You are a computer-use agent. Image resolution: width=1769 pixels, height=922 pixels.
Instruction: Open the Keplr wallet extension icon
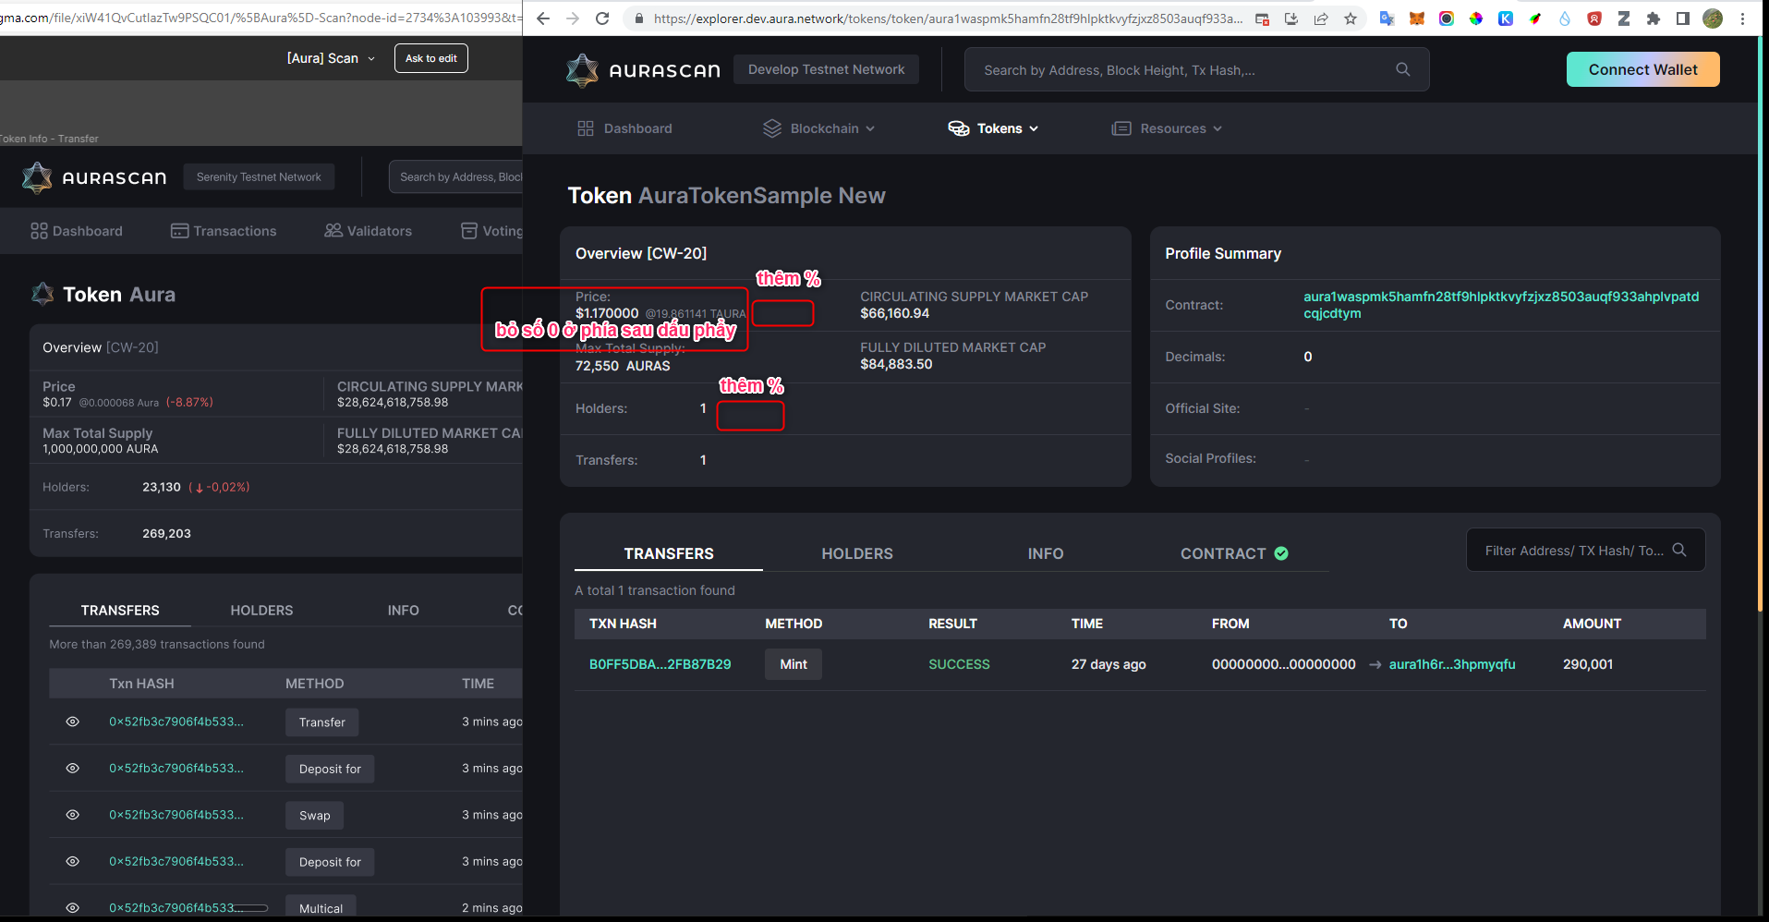[1506, 18]
